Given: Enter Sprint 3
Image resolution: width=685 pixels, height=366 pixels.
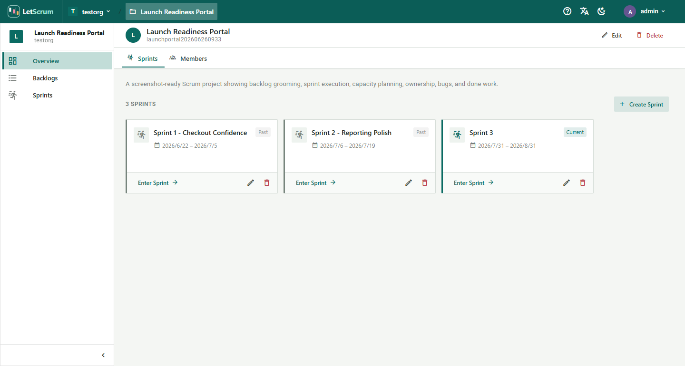Looking at the screenshot, I should (474, 183).
